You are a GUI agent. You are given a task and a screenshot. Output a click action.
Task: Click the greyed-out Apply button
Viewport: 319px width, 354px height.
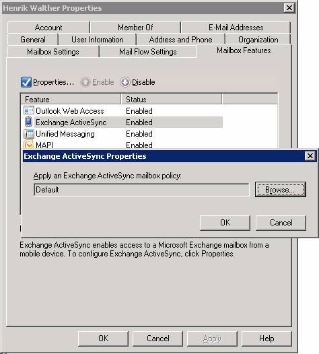click(x=212, y=339)
